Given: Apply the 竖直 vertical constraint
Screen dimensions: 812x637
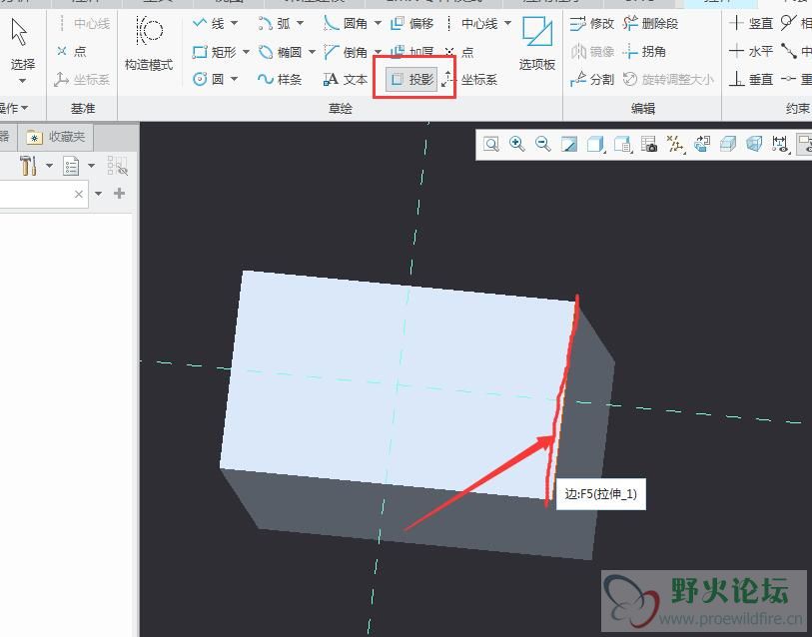Looking at the screenshot, I should (751, 23).
